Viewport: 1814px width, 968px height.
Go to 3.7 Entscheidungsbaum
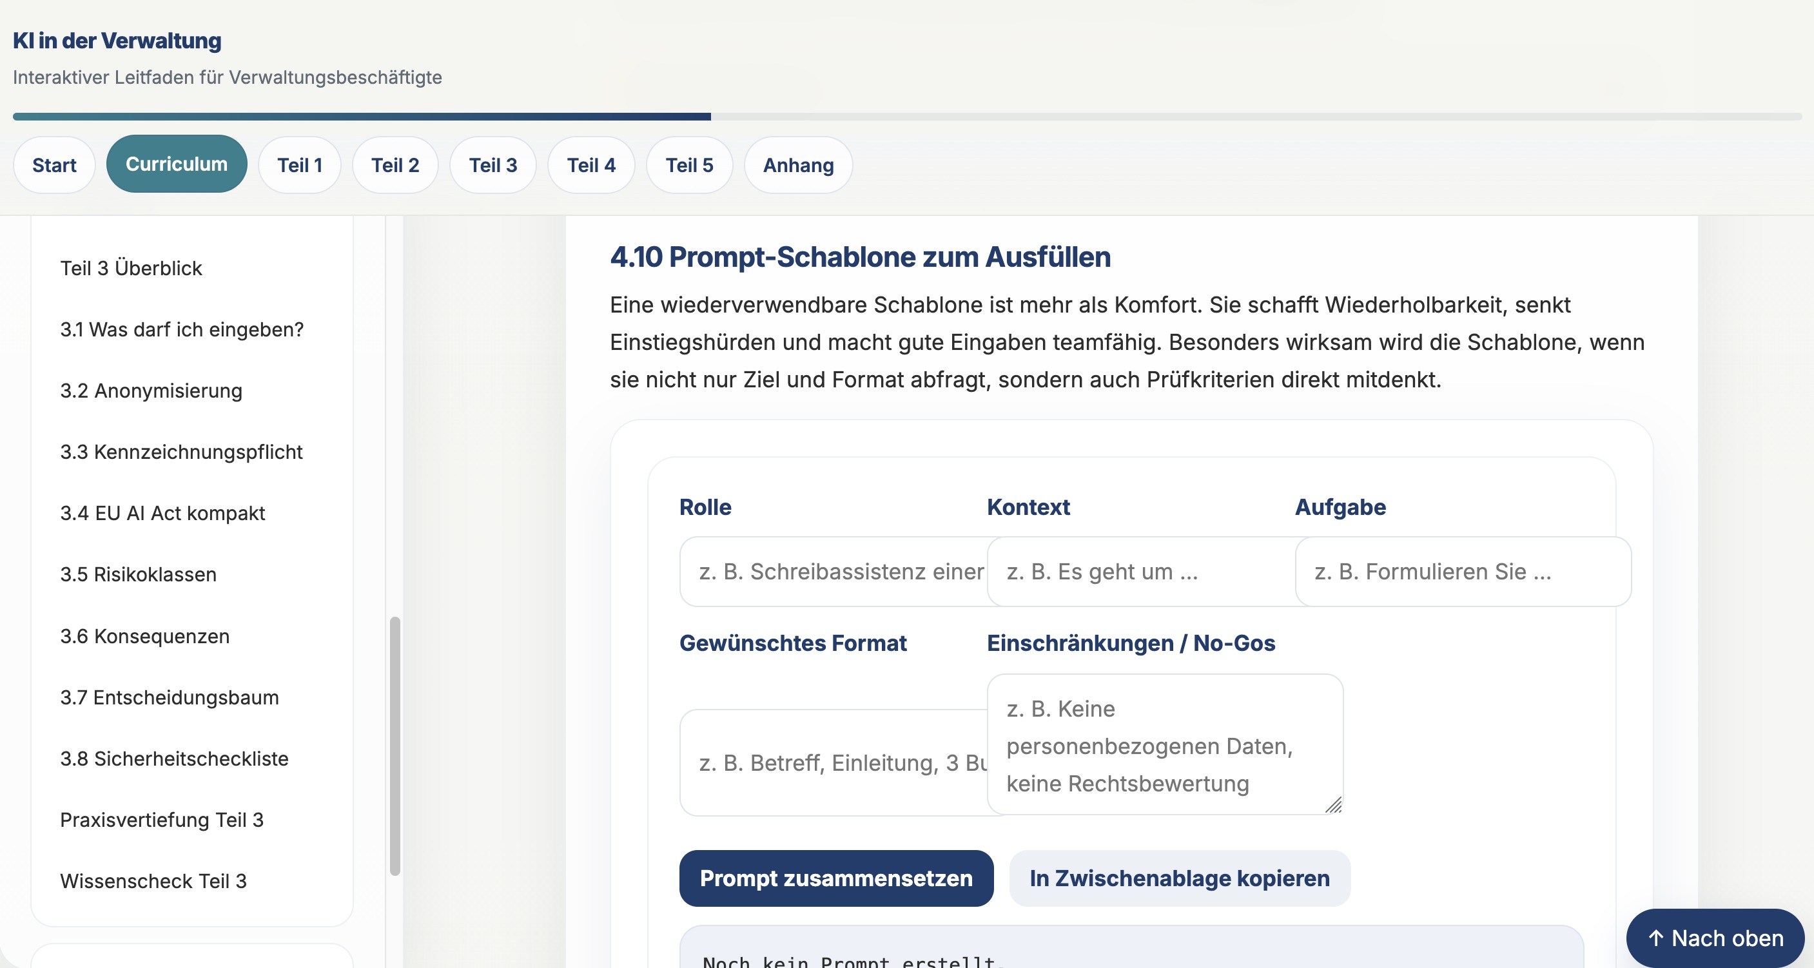tap(169, 698)
